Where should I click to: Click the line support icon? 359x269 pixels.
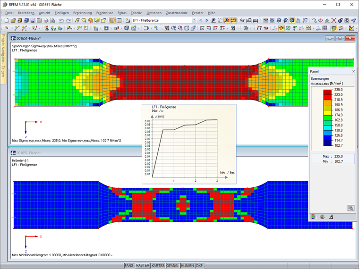(x=53, y=28)
